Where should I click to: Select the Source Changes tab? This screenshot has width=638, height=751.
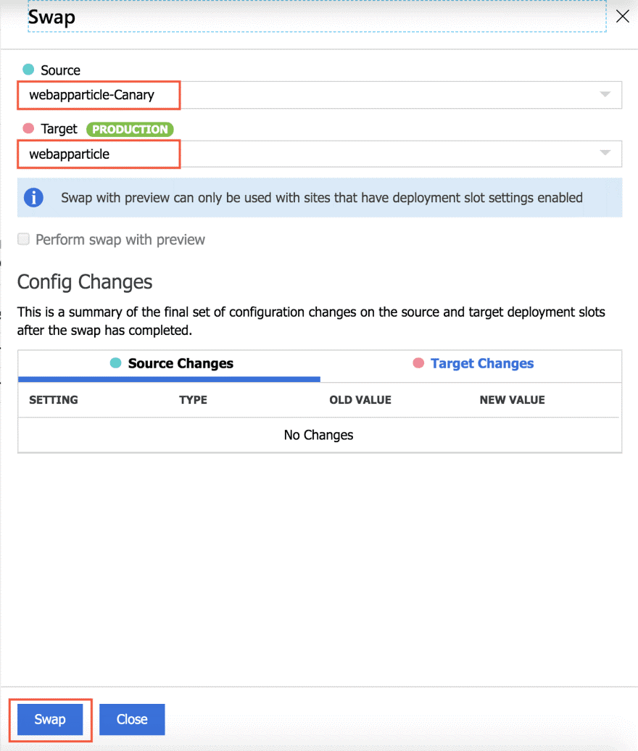(x=180, y=364)
